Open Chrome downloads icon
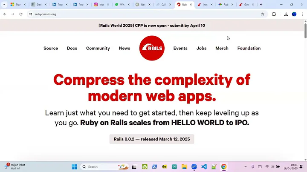Viewport: 307px width, 172px height. click(x=286, y=14)
